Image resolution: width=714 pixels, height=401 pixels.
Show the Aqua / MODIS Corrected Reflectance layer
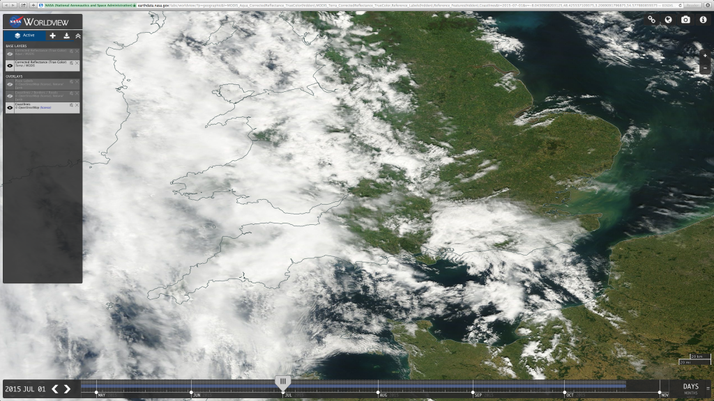10,54
